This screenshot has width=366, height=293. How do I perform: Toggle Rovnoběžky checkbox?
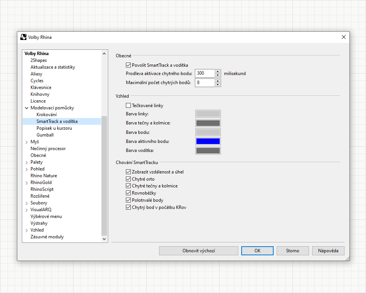(x=128, y=193)
